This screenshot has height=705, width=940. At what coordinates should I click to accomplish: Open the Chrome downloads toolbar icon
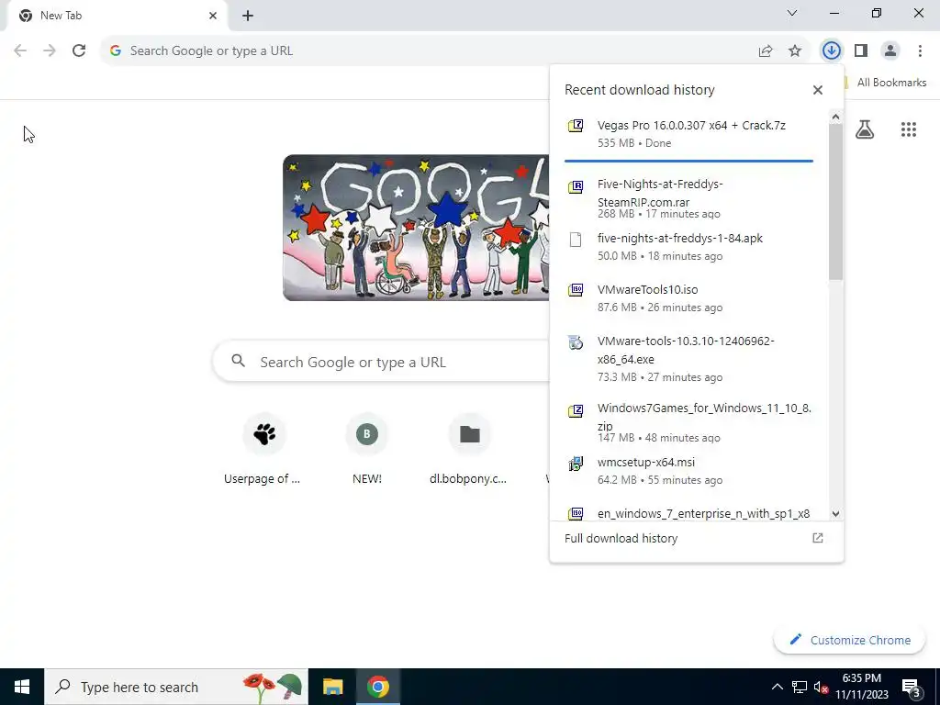coord(831,51)
